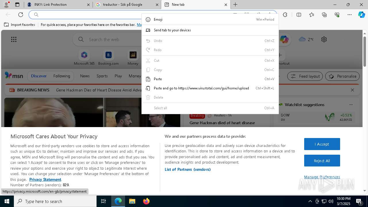Image resolution: width=368 pixels, height=207 pixels.
Task: Open Windows Start menu
Action: click(7, 201)
